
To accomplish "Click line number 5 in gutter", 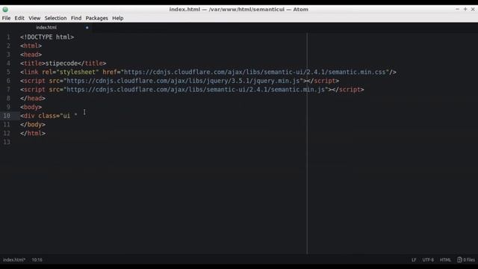I will click(8, 72).
